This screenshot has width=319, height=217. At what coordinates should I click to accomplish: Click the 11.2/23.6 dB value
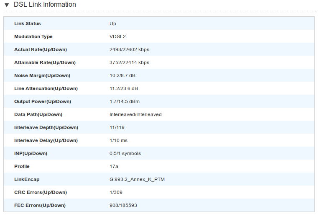coord(124,88)
